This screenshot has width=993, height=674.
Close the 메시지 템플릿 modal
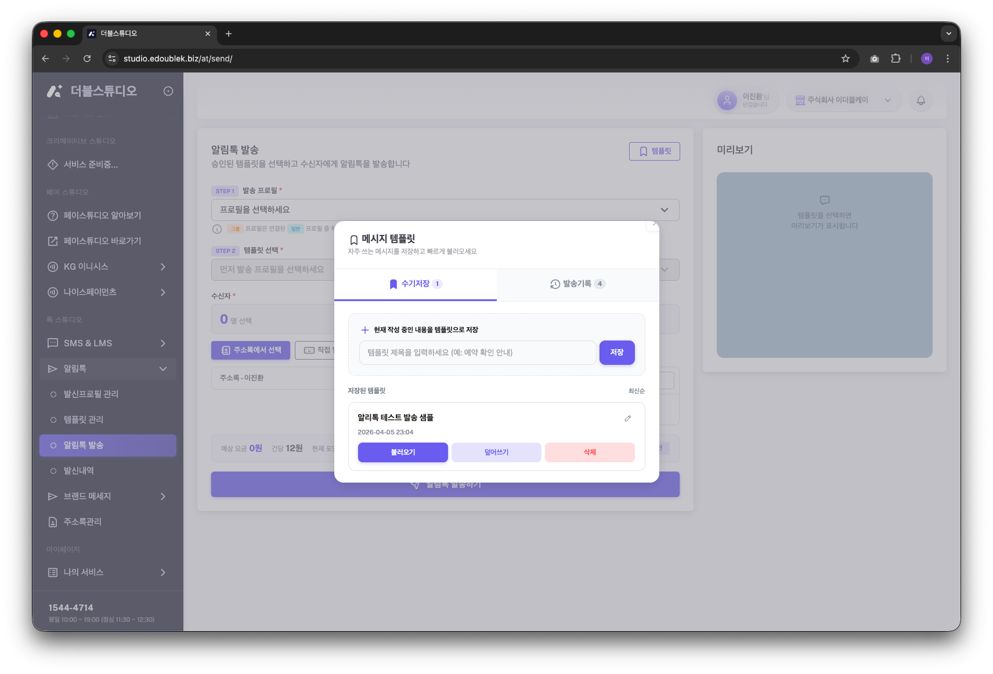click(653, 224)
